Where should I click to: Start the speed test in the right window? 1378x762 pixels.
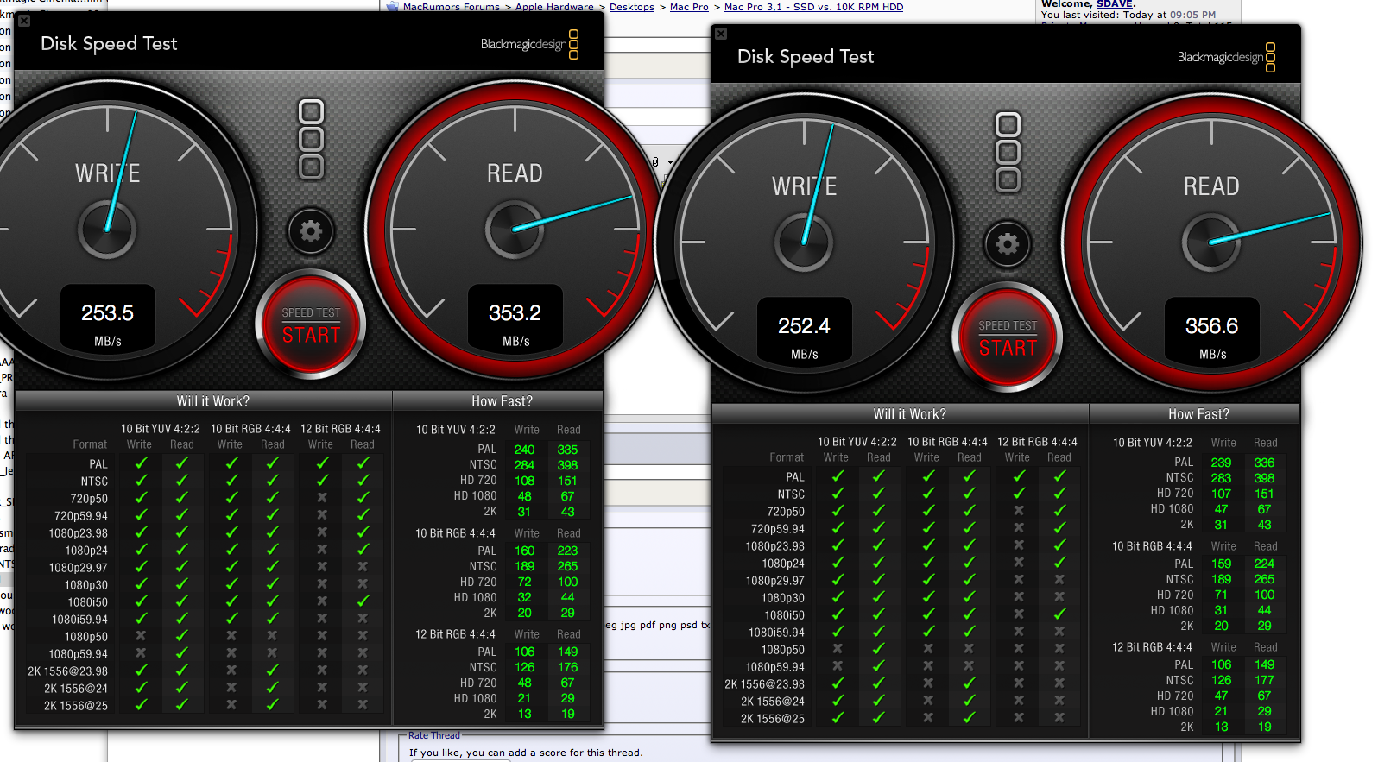pos(1008,338)
